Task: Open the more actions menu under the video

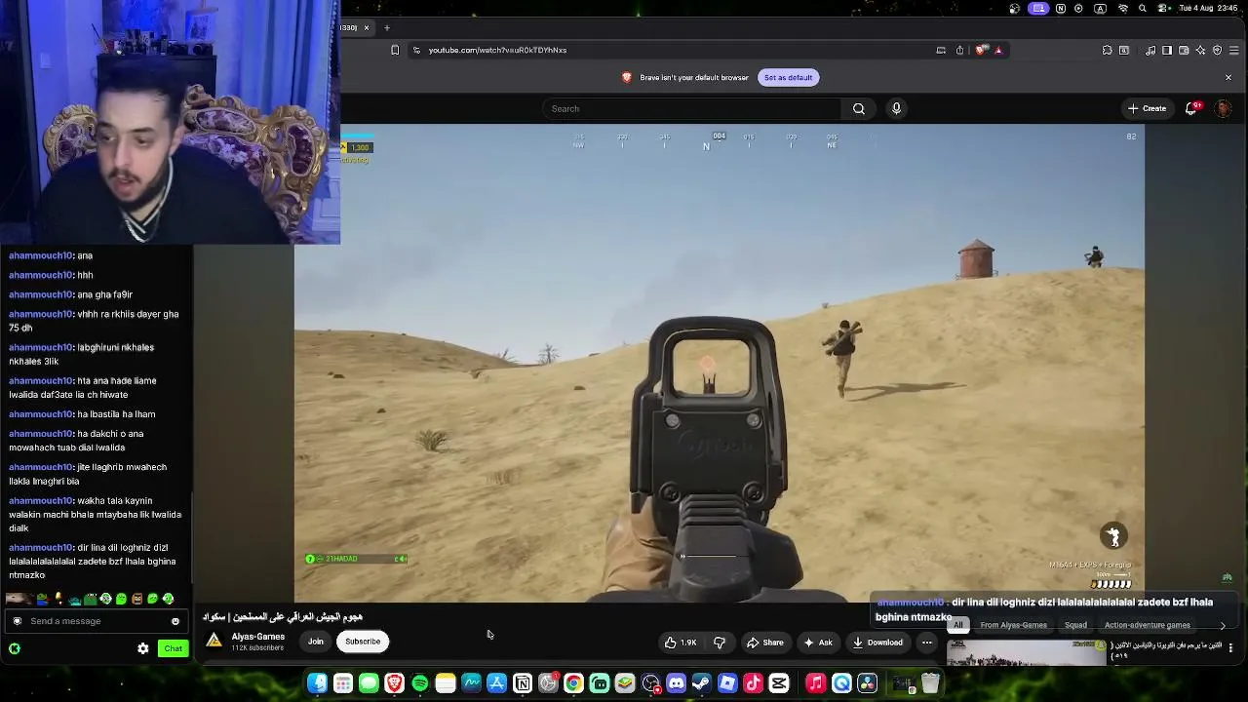Action: coord(927,643)
